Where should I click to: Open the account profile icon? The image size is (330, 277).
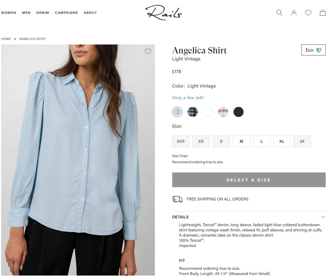[x=294, y=13]
